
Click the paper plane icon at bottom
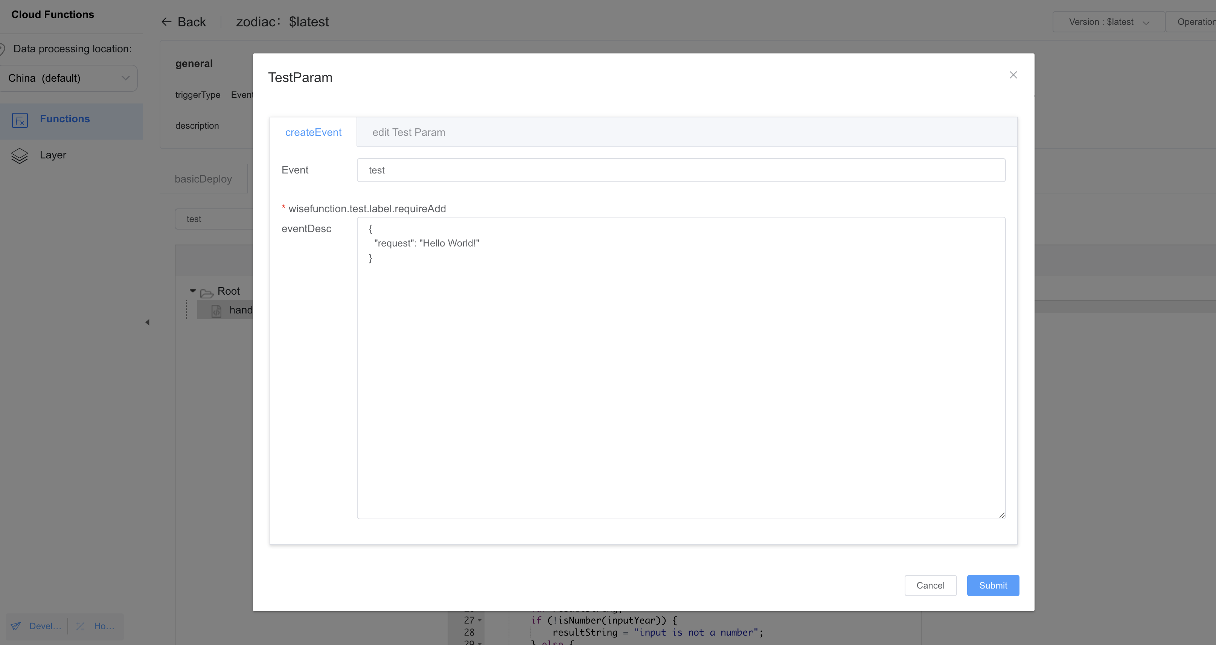click(x=15, y=626)
